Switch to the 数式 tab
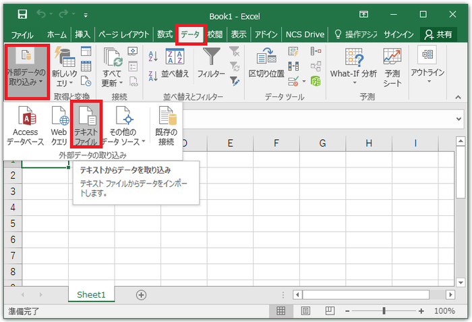This screenshot has height=322, width=472. [165, 34]
